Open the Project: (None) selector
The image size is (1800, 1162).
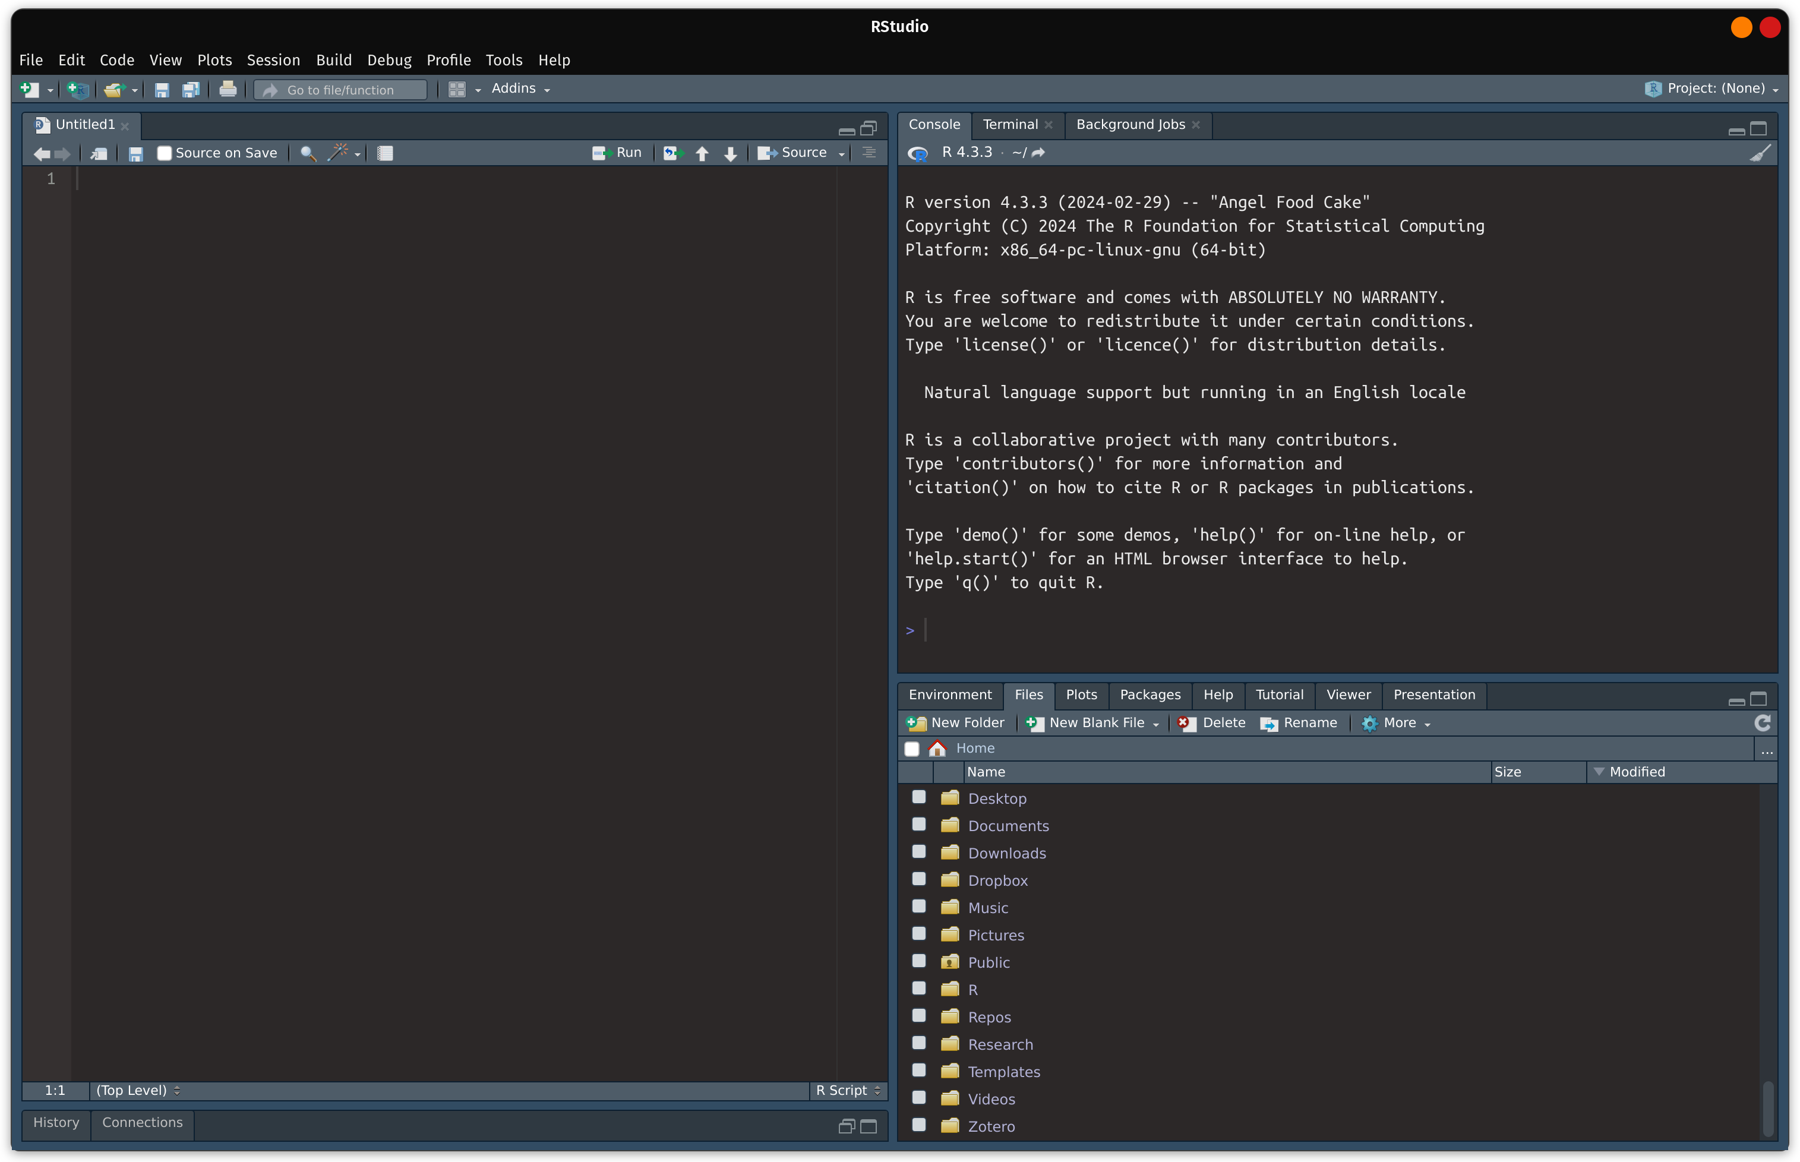click(x=1713, y=89)
